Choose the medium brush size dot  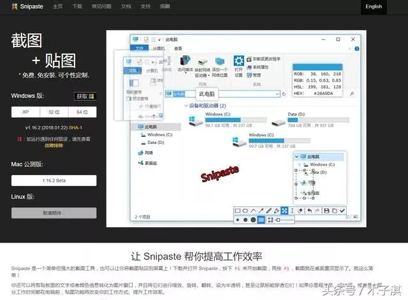pyautogui.click(x=245, y=220)
